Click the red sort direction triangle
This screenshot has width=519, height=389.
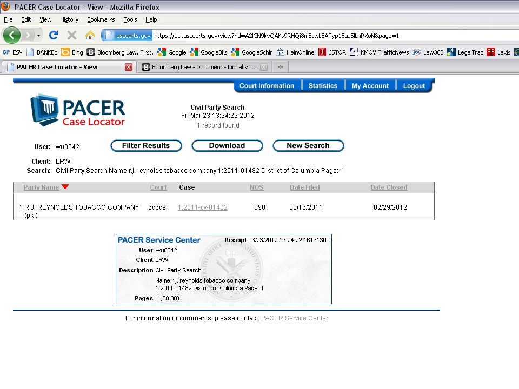(x=65, y=187)
